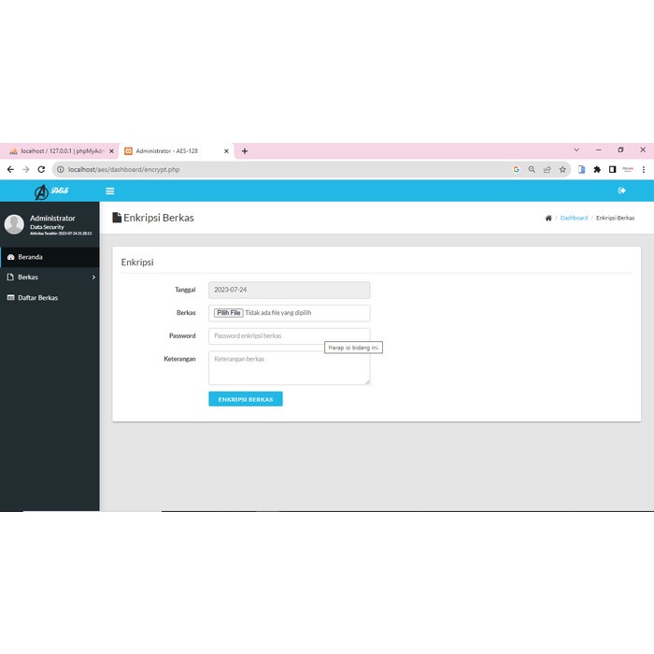This screenshot has height=654, width=654.
Task: Click the home icon in breadcrumb
Action: pos(548,218)
